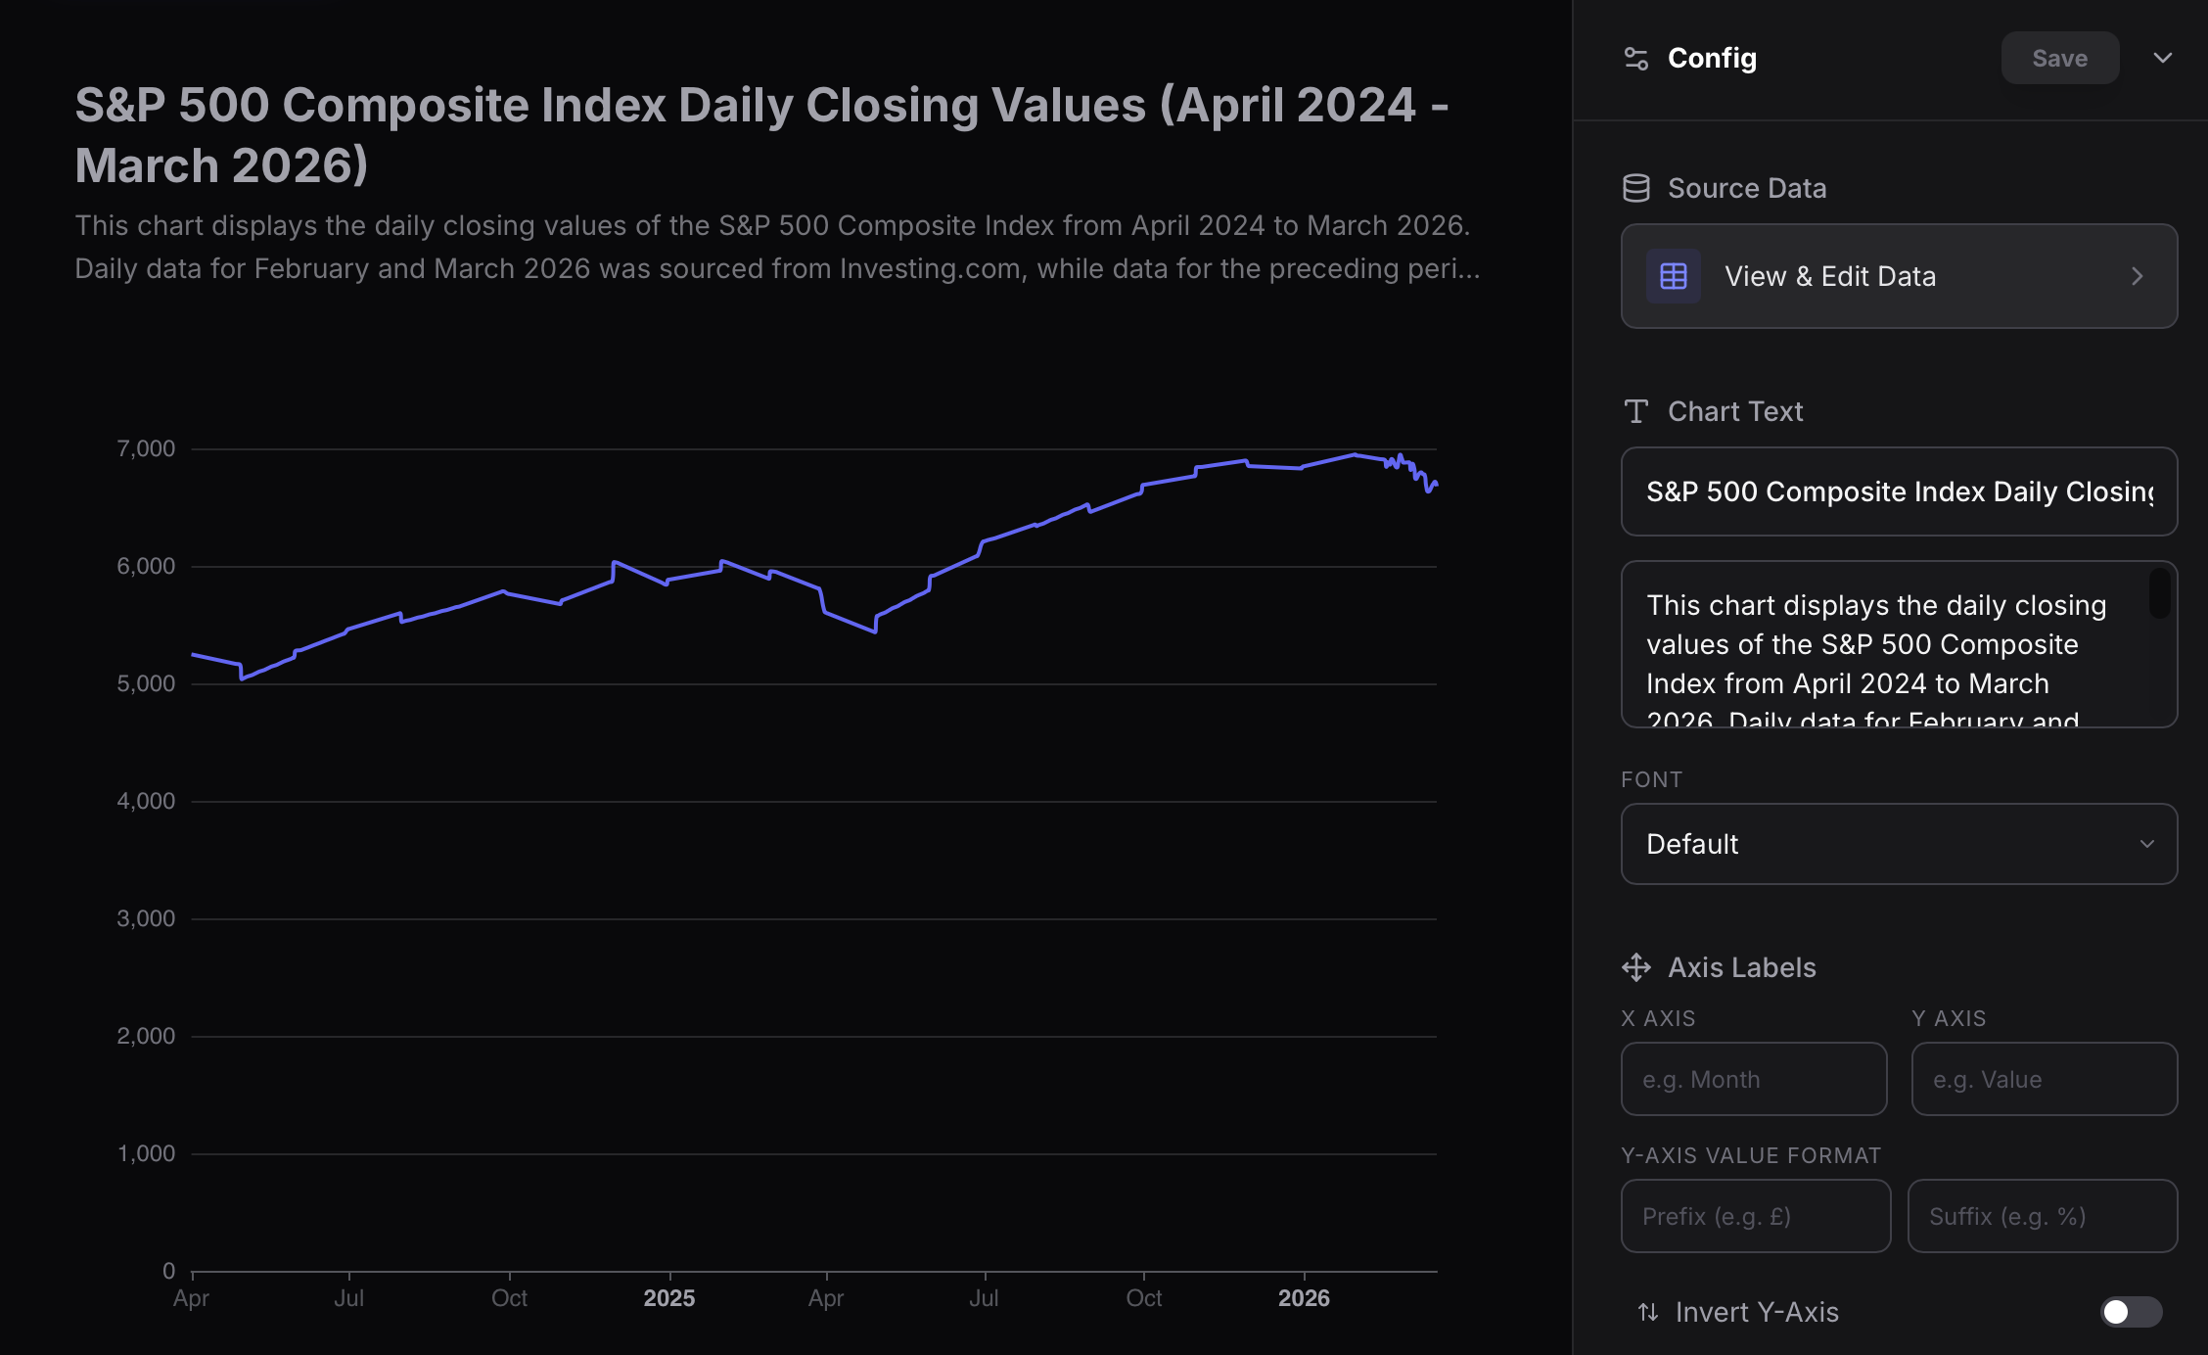Click the Invert Y-Axis arrows icon

1648,1312
